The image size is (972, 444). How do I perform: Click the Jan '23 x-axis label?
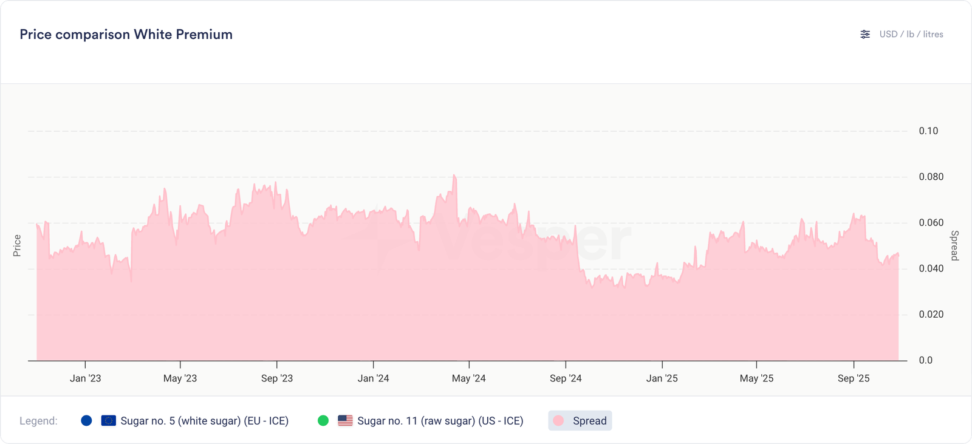point(86,378)
